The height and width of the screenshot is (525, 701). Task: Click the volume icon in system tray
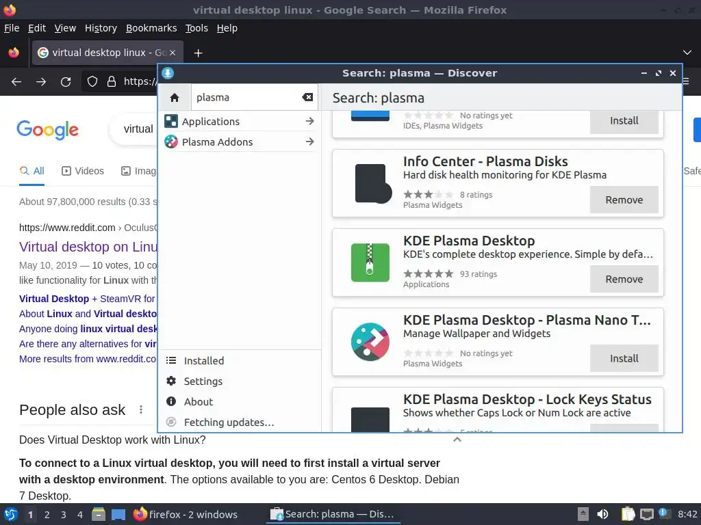[602, 514]
